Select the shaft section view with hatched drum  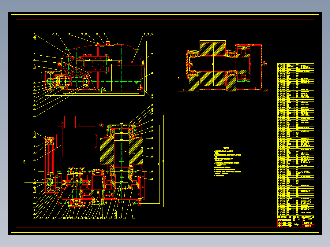(x=223, y=66)
